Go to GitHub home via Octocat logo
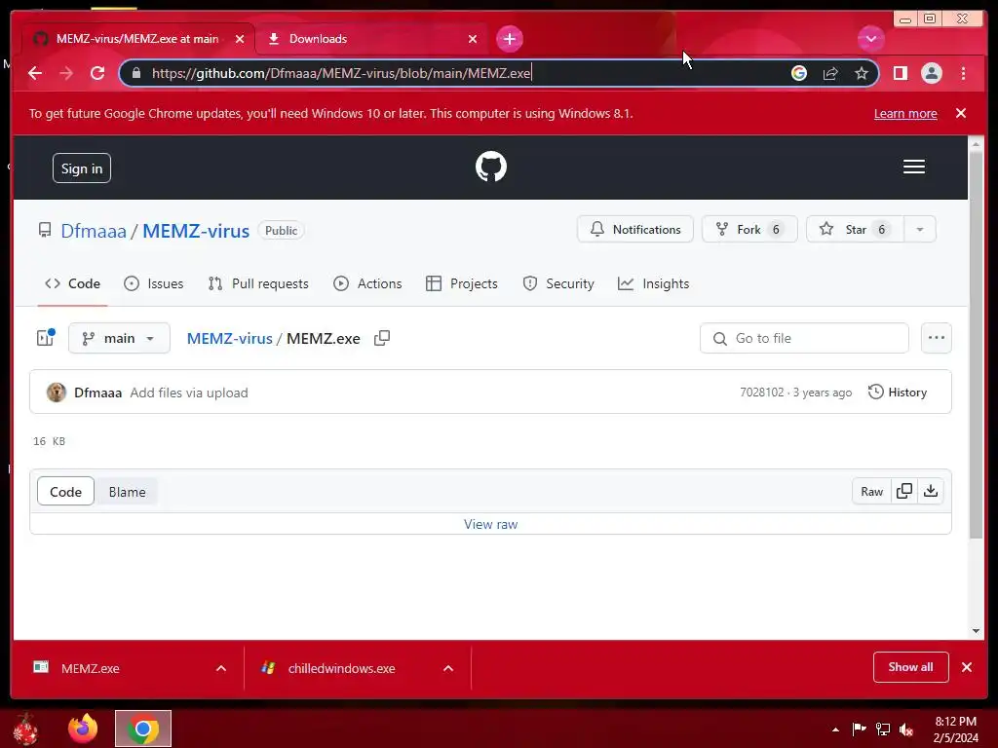The image size is (998, 748). pyautogui.click(x=491, y=167)
